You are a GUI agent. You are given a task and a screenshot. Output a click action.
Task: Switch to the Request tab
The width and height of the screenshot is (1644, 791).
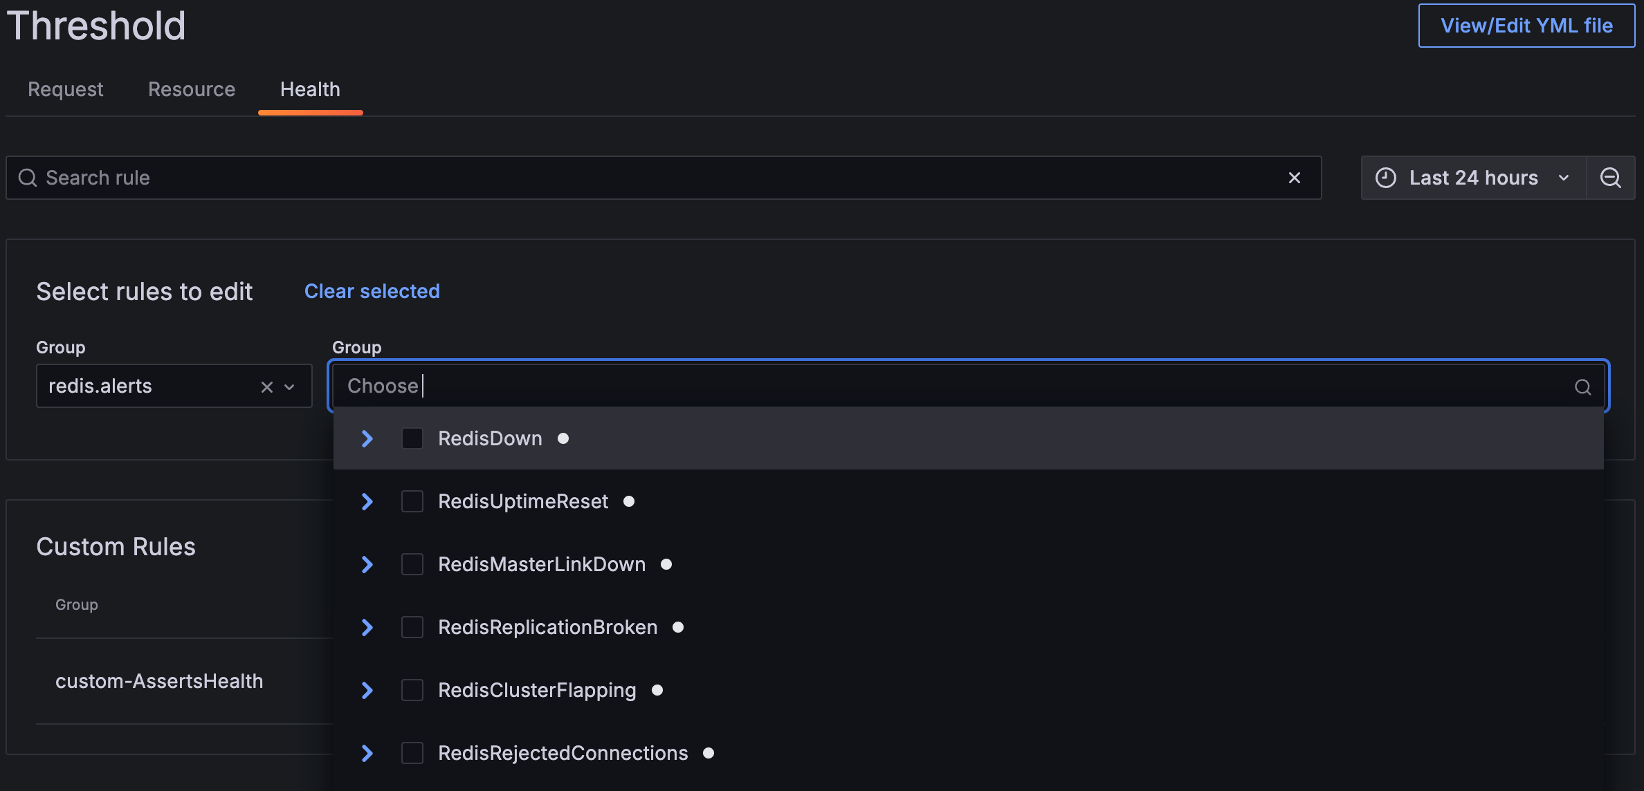tap(64, 89)
